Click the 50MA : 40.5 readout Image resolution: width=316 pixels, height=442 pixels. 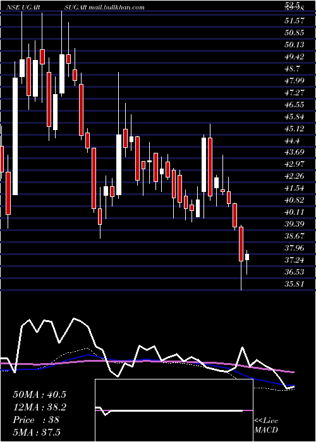[x=39, y=395]
